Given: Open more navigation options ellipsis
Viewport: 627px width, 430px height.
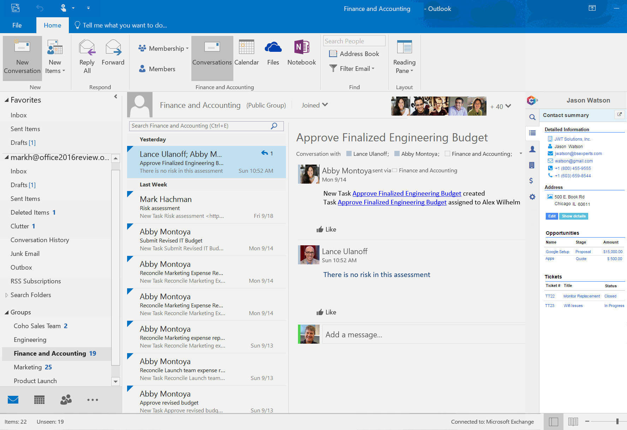Looking at the screenshot, I should click(x=92, y=400).
